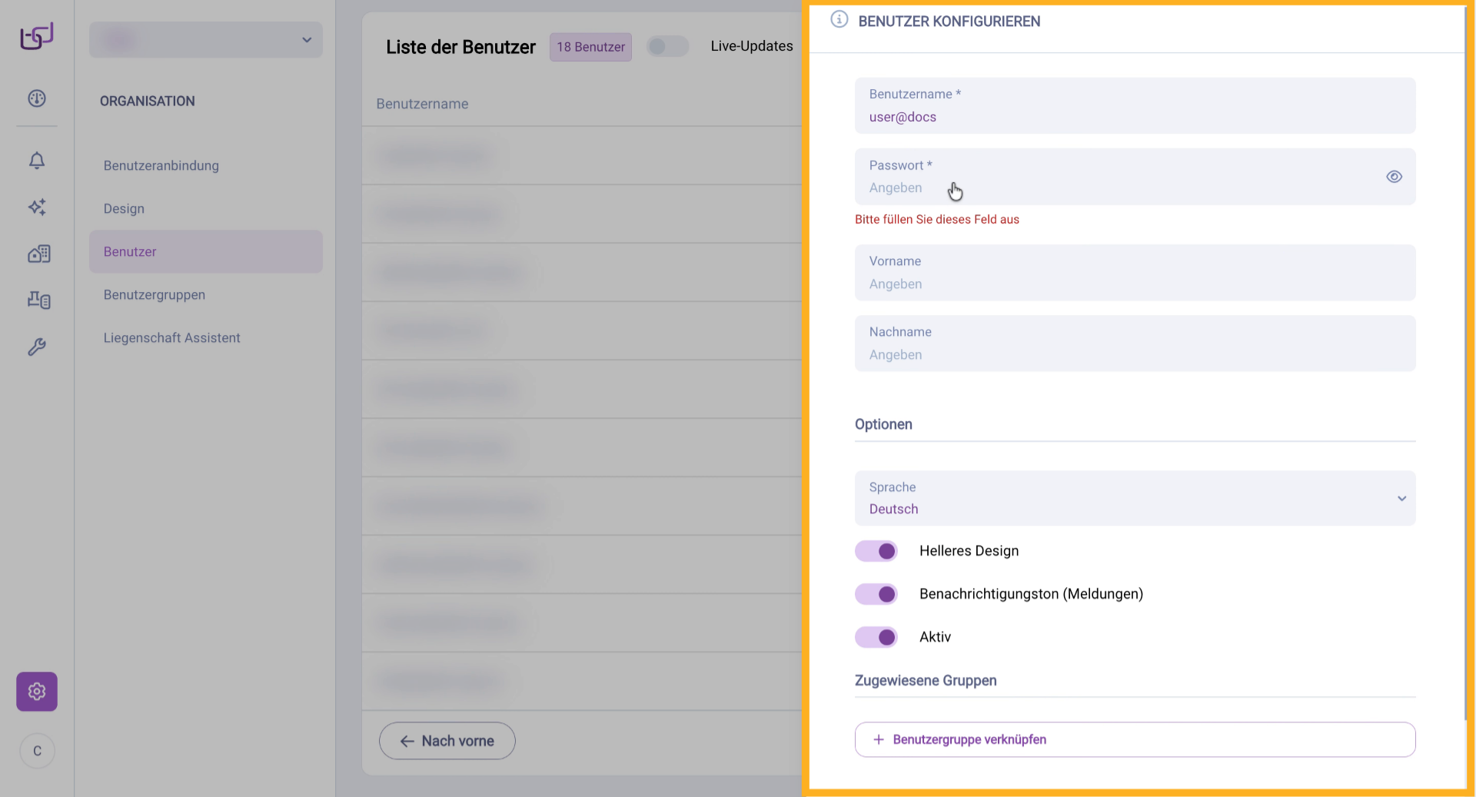Click the sparkle assistant icon
The height and width of the screenshot is (797, 1476).
coord(37,207)
